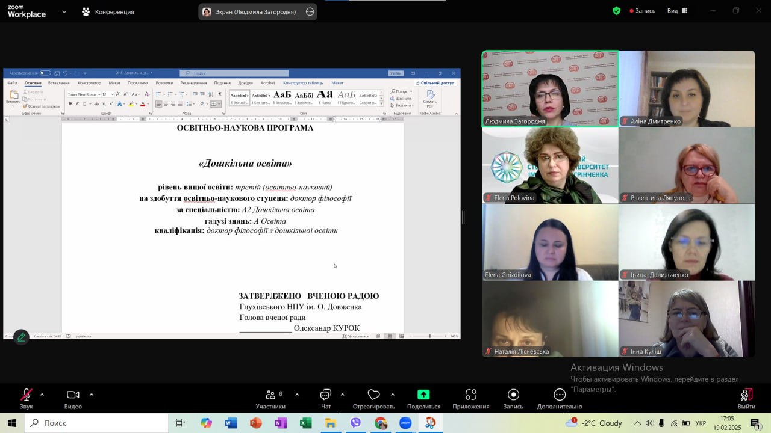Open Times New Roman font dropdown

[99, 94]
